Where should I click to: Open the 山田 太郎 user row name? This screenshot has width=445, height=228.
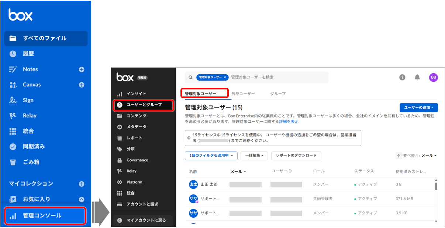209,184
